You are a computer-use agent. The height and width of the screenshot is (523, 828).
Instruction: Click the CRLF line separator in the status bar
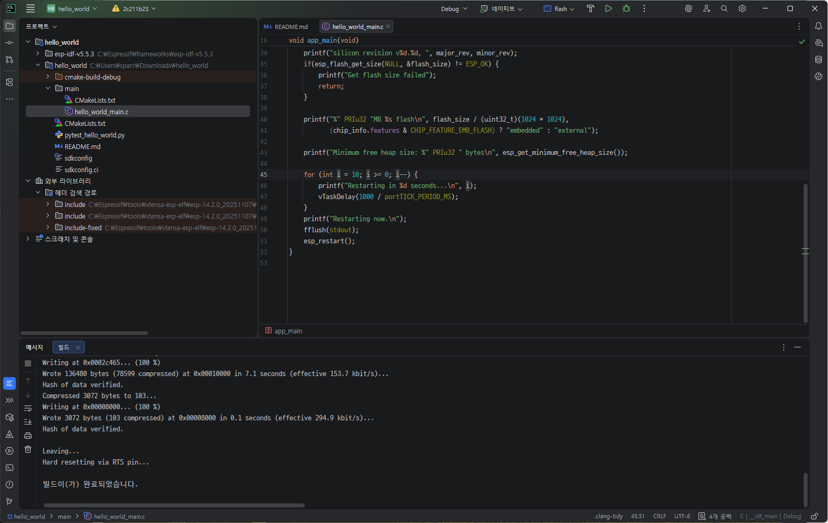point(660,516)
